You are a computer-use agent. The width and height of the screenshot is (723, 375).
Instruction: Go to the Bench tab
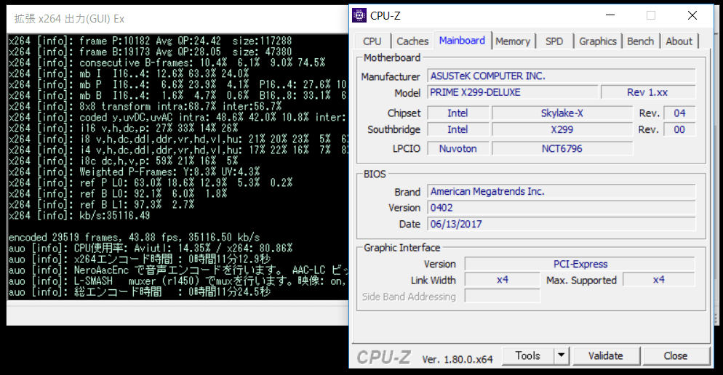pyautogui.click(x=641, y=41)
